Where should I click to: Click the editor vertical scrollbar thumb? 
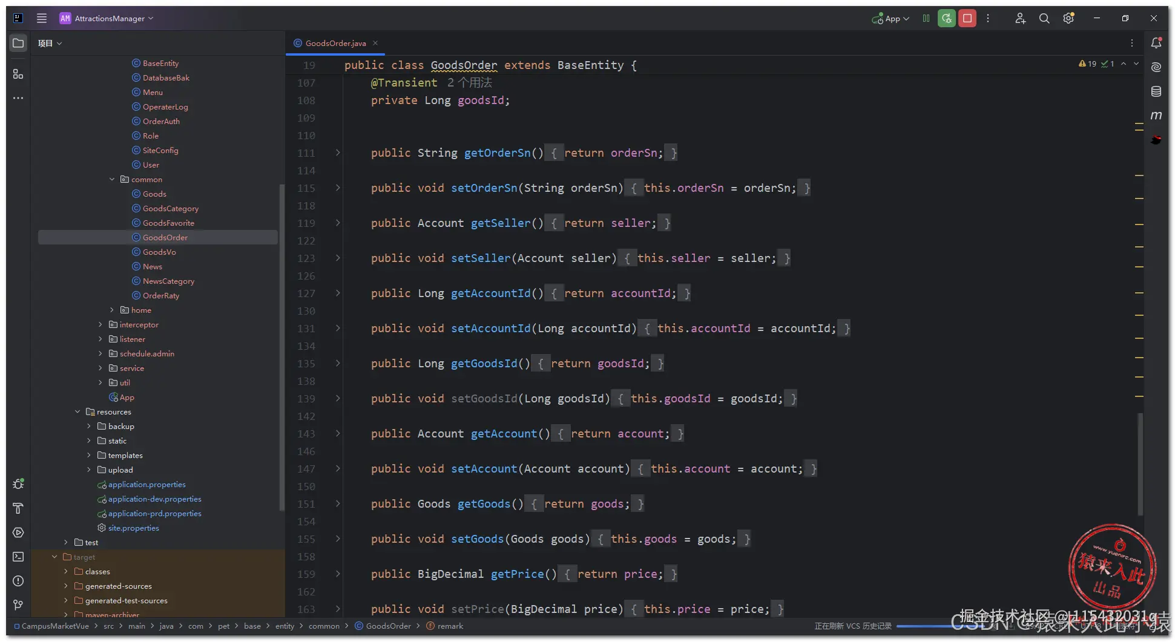(1140, 464)
